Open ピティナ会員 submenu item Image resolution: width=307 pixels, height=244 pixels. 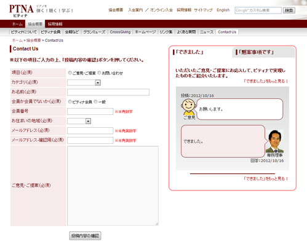[x=50, y=32]
